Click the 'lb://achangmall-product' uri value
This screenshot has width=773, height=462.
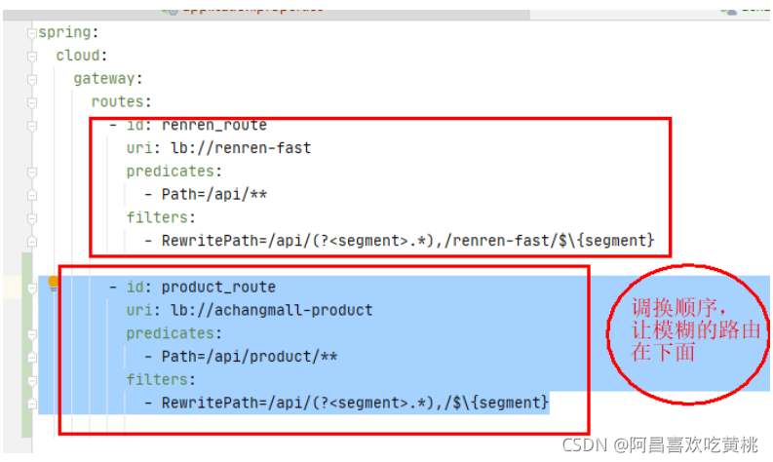[x=272, y=310]
